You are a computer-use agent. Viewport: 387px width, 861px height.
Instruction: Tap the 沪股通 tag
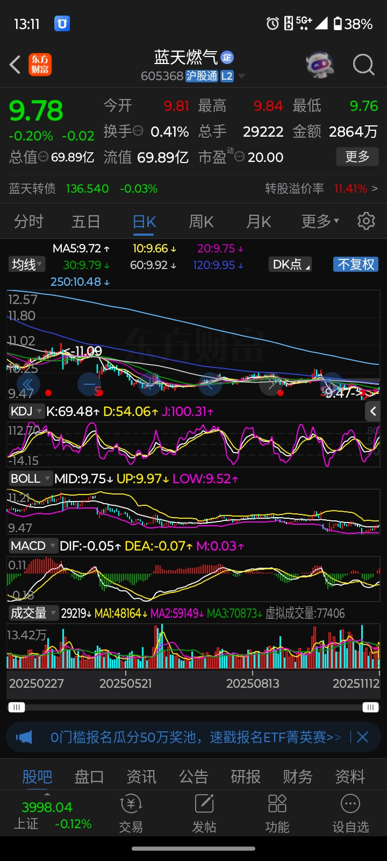(x=202, y=76)
